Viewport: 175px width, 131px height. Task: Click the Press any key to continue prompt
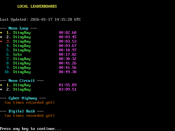tap(30, 129)
